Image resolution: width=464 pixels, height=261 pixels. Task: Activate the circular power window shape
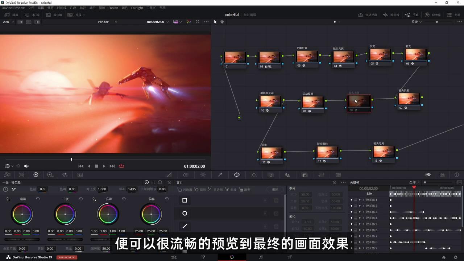185,213
